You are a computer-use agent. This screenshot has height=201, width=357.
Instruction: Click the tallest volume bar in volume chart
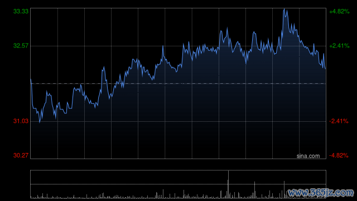click(228, 184)
